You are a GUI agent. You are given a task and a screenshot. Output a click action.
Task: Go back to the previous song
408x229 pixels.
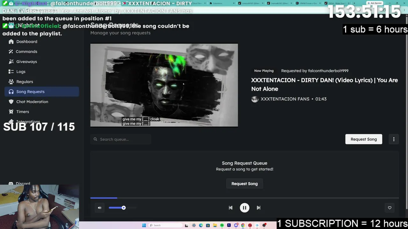(x=230, y=208)
